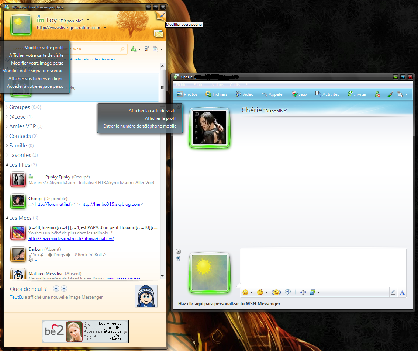The width and height of the screenshot is (418, 351).
Task: Click in the chat message input box
Action: (323, 267)
